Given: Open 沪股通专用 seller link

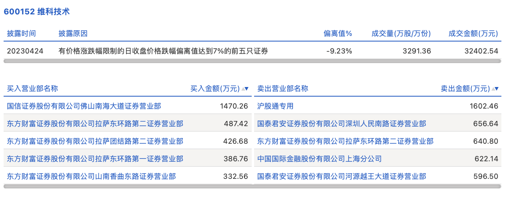Looking at the screenshot, I should 275,106.
